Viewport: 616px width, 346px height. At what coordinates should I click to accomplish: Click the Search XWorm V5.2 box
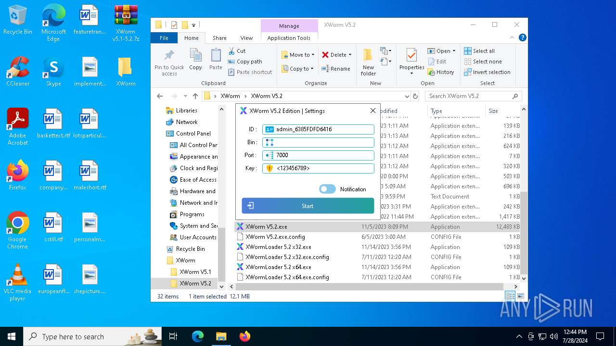[473, 96]
